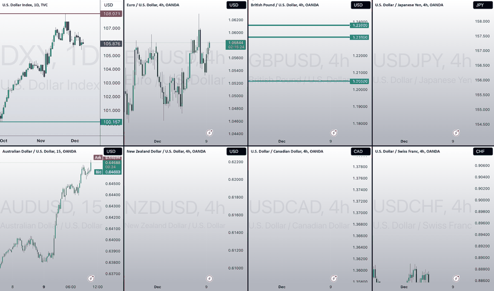The image size is (494, 291).
Task: Click the lightning icon on USDCHF chart
Action: pyautogui.click(x=456, y=278)
